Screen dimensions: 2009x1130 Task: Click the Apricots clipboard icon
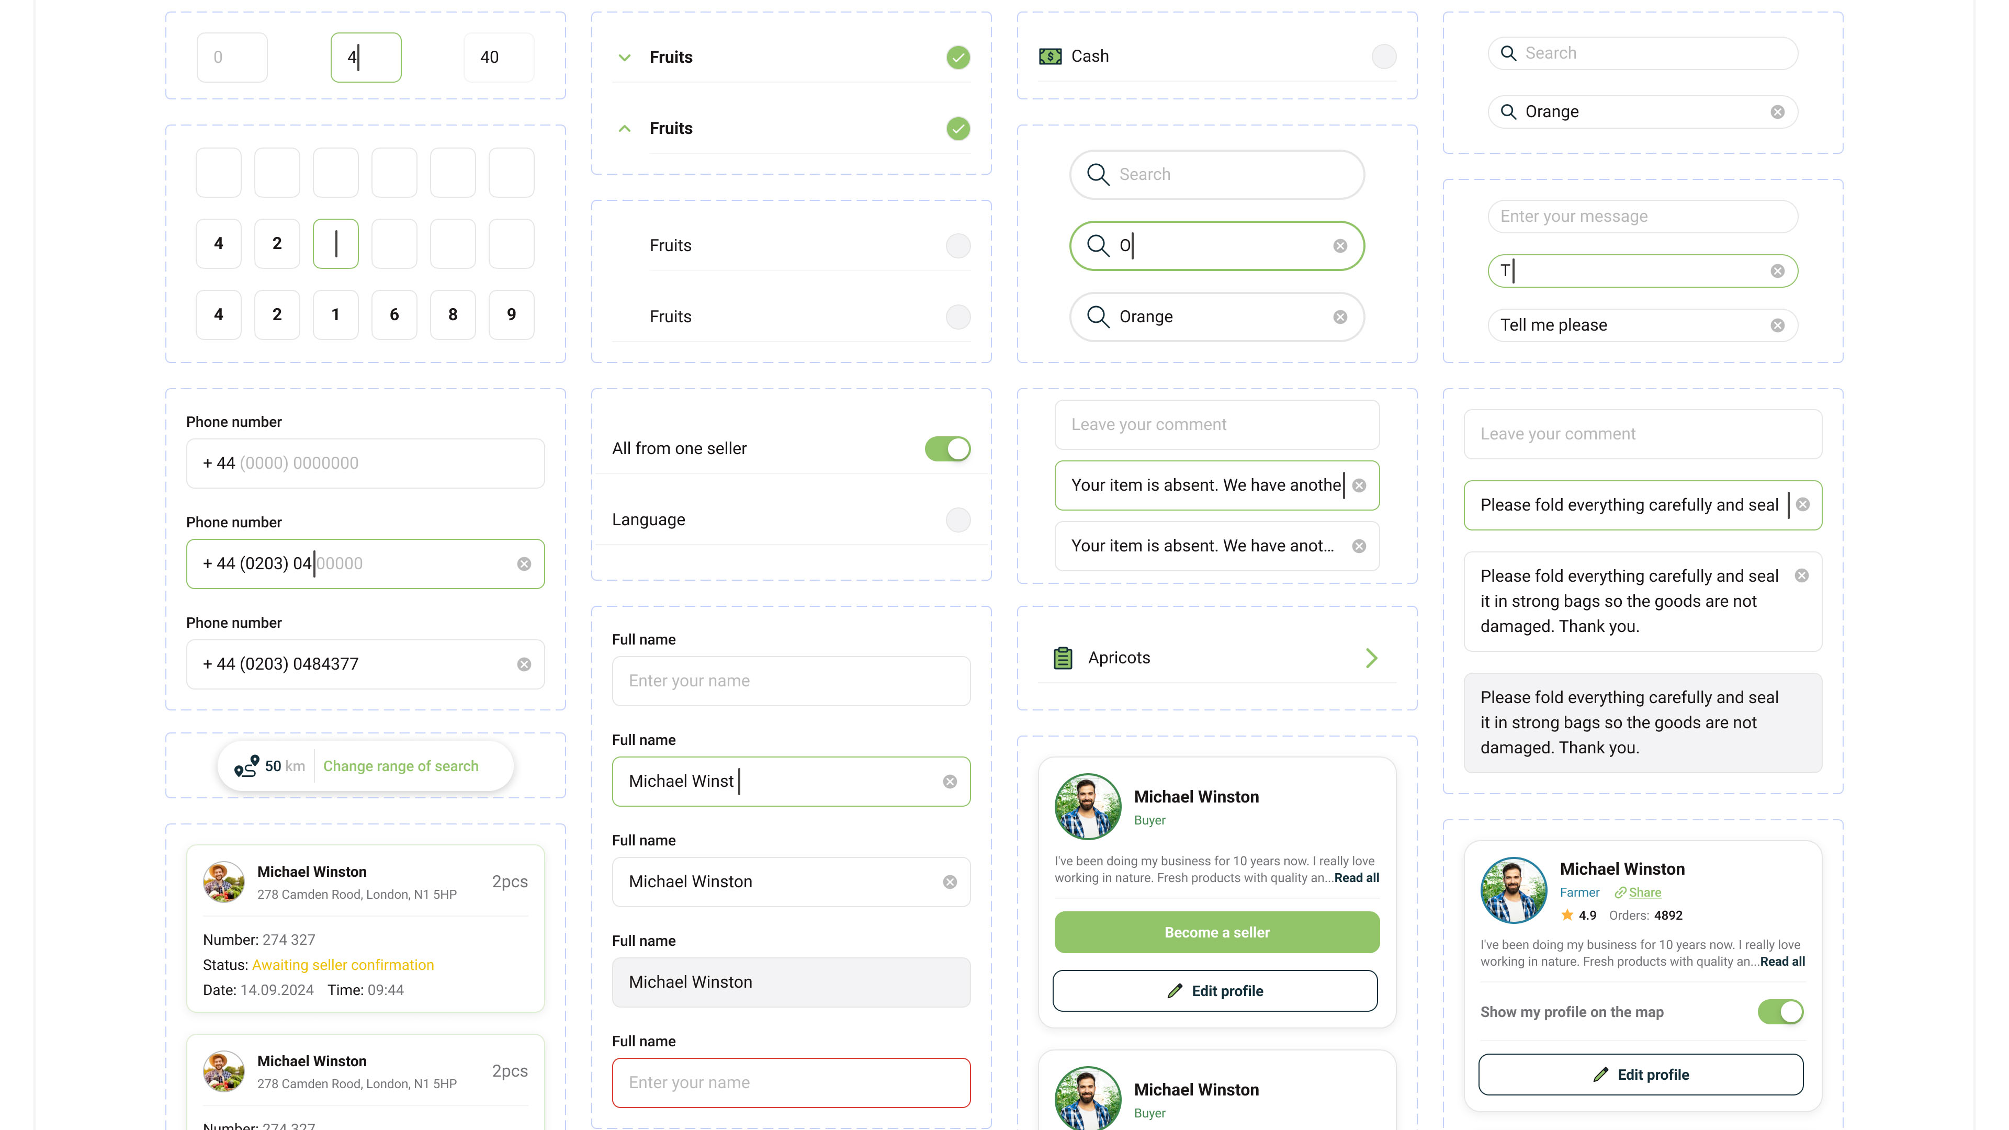1062,658
